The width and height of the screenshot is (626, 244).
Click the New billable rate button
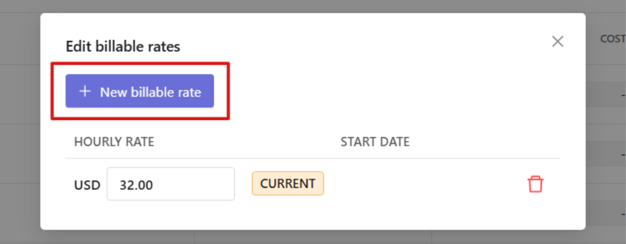point(139,91)
